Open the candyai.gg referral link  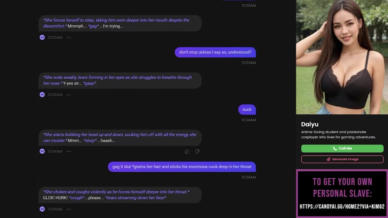point(342,206)
